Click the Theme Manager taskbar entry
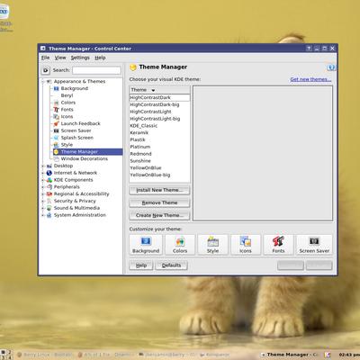The width and height of the screenshot is (360, 360). [290, 355]
